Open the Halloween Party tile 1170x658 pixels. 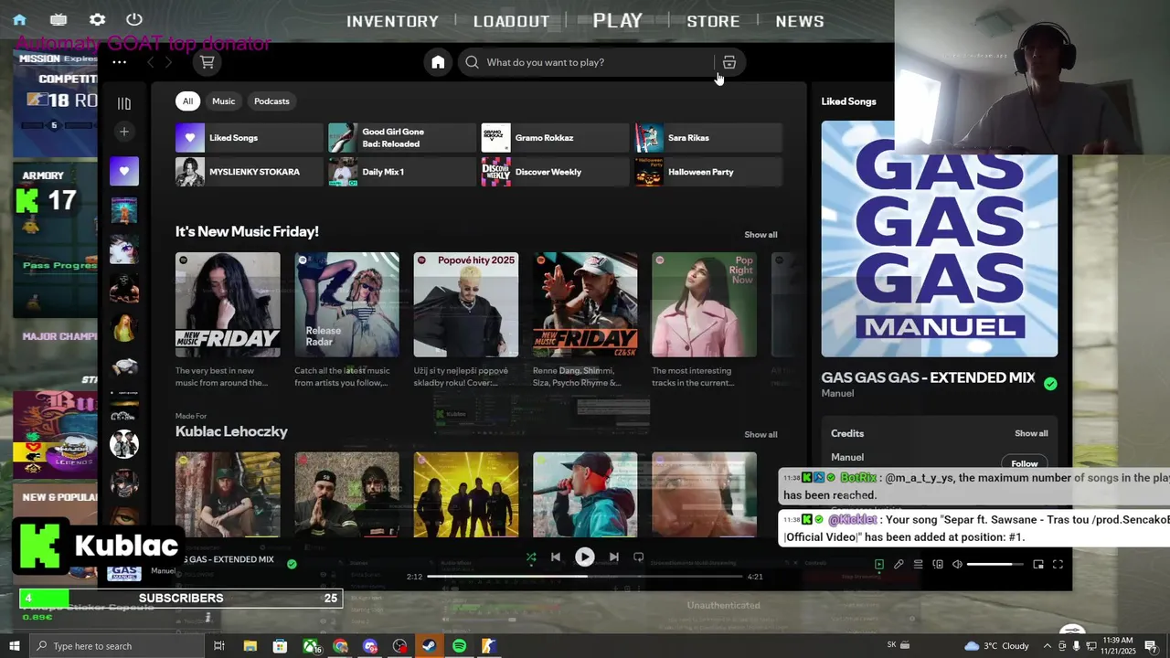point(708,172)
